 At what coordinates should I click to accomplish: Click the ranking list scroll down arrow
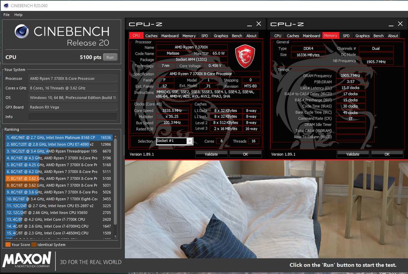pos(115,237)
